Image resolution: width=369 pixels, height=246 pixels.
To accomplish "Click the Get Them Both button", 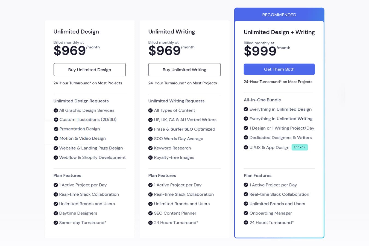I will click(x=279, y=69).
